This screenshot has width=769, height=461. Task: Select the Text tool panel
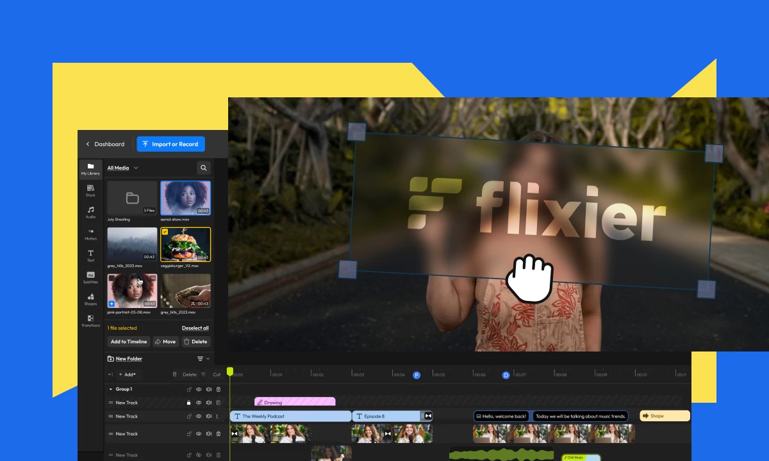point(90,255)
